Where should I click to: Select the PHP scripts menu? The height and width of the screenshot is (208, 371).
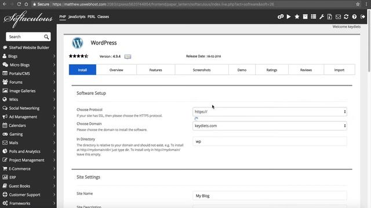(x=63, y=17)
